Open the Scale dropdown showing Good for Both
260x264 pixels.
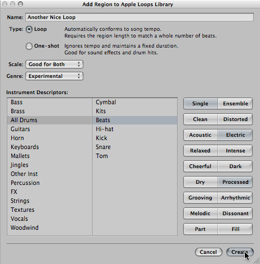coord(54,64)
